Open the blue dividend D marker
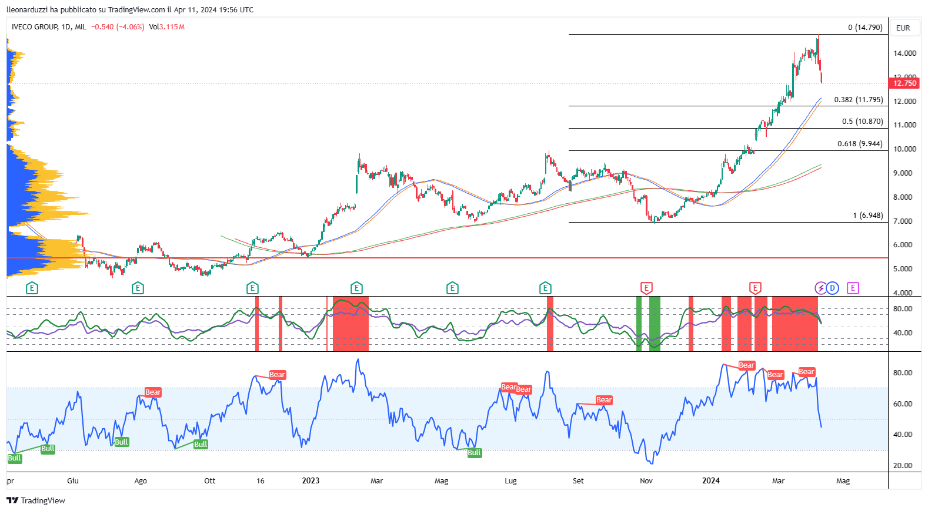928x511 pixels. 832,288
